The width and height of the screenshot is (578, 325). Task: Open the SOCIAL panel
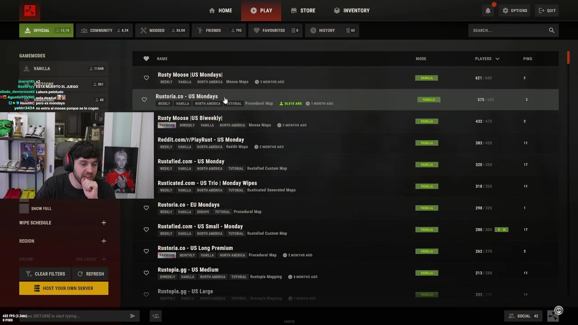point(523,316)
